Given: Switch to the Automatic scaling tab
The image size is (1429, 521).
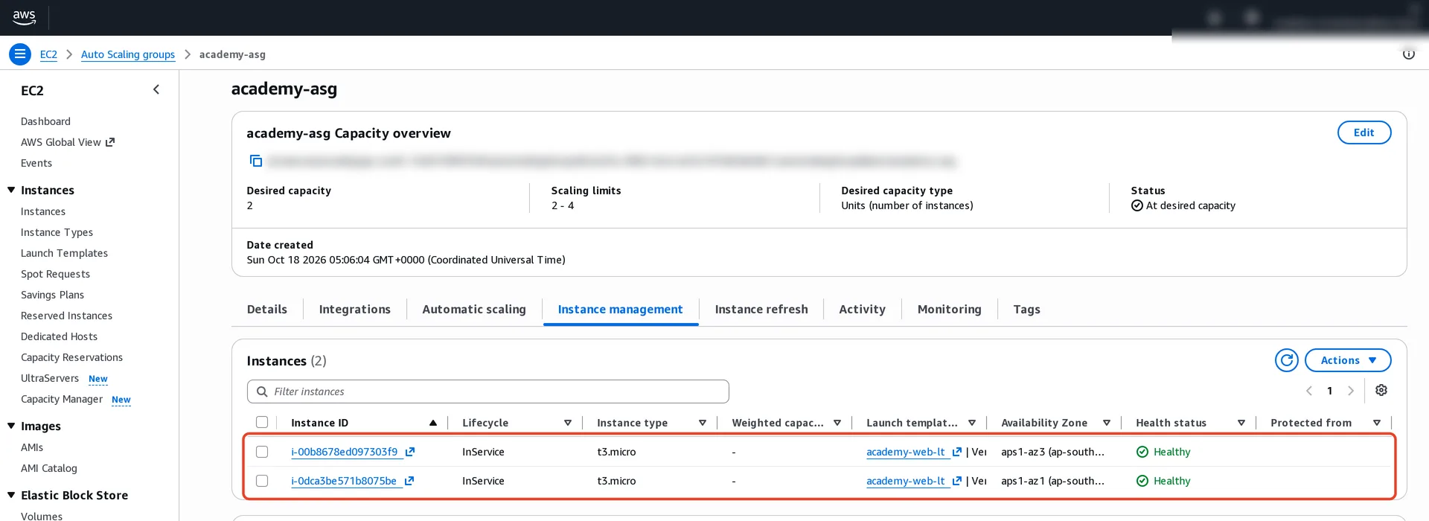Looking at the screenshot, I should pos(474,309).
